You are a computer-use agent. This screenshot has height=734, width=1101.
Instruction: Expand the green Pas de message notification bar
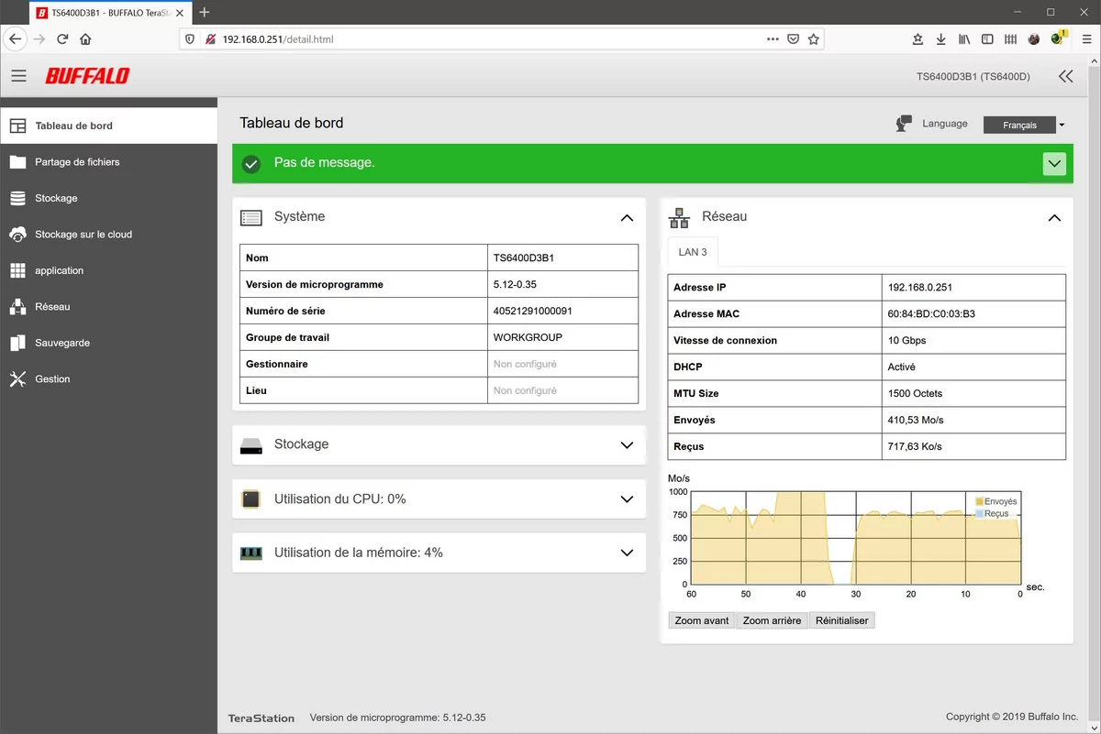point(1054,163)
